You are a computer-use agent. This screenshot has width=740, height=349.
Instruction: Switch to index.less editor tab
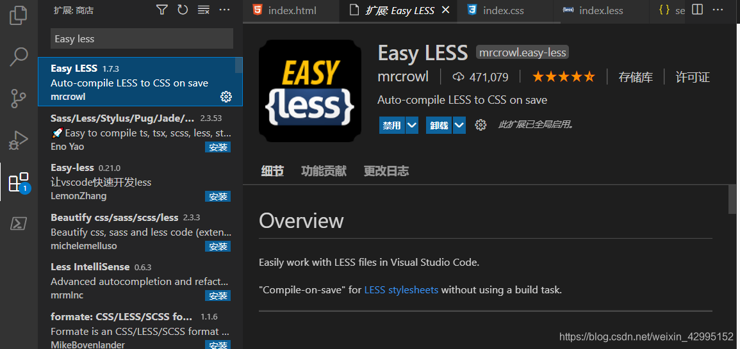[x=600, y=10]
